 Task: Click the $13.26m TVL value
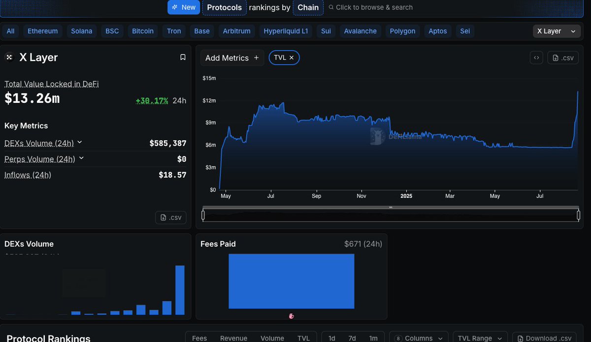coord(32,98)
